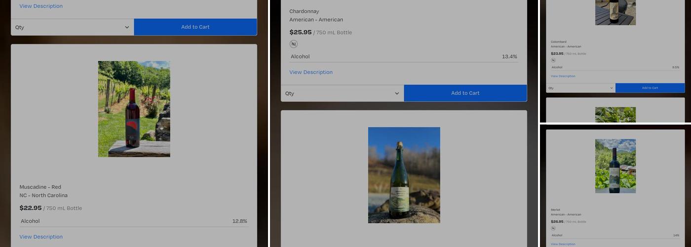Click the sparkling wine bottle photo
The image size is (691, 247).
(404, 175)
